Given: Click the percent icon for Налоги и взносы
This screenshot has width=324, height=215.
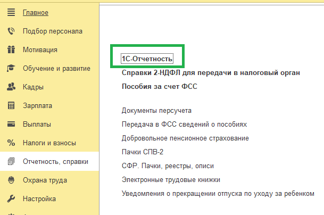Looking at the screenshot, I should tap(11, 143).
